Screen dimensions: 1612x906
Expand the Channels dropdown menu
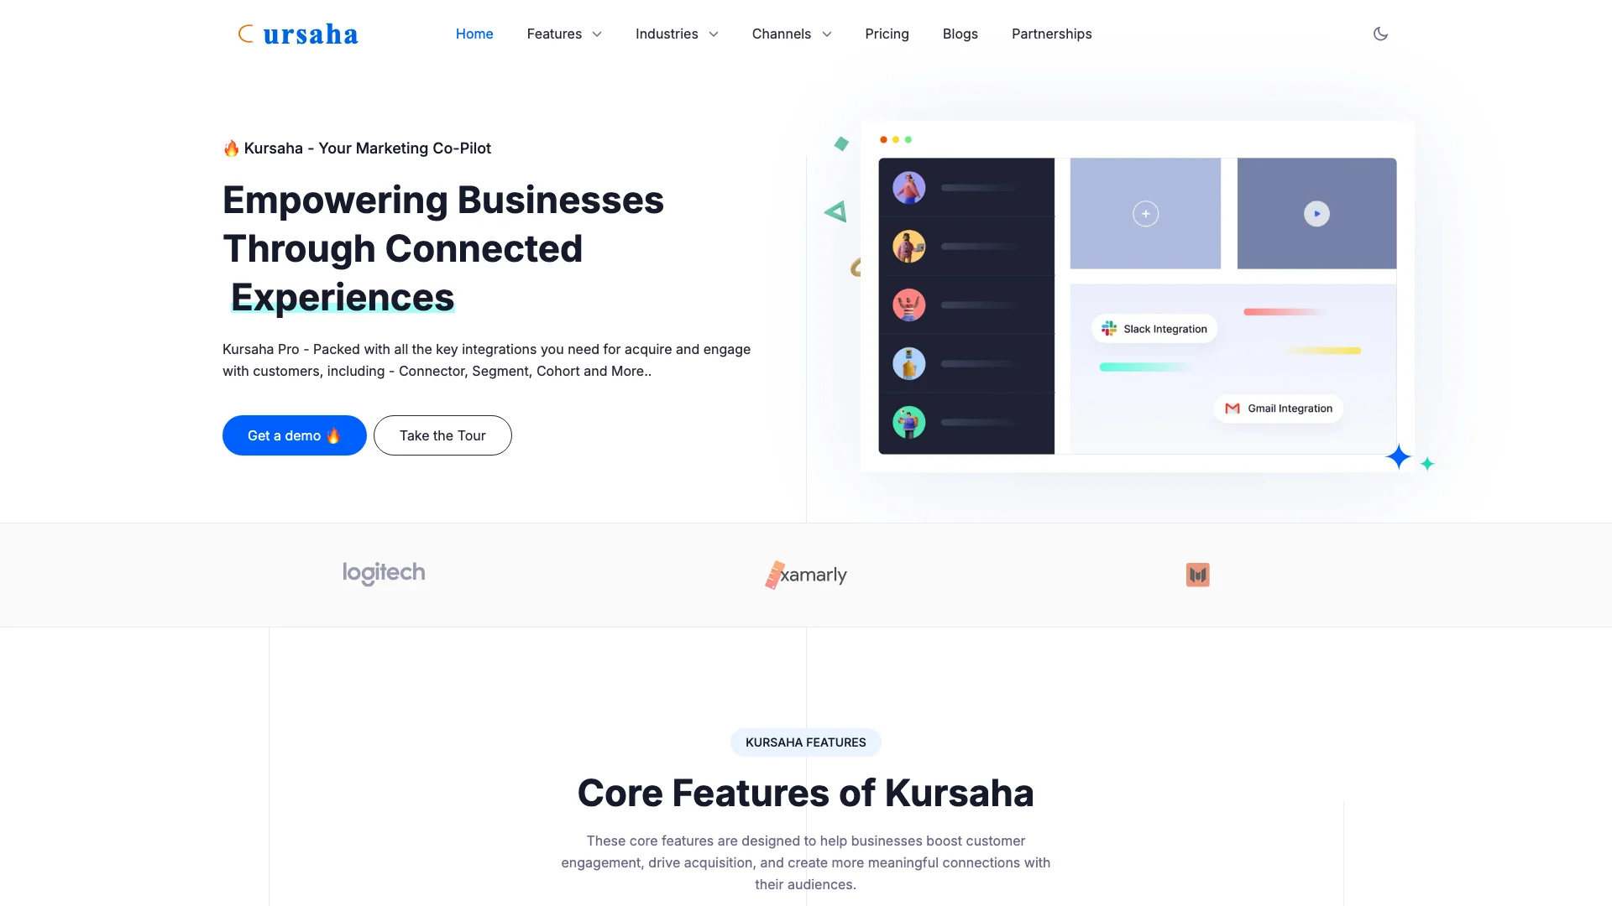point(793,34)
